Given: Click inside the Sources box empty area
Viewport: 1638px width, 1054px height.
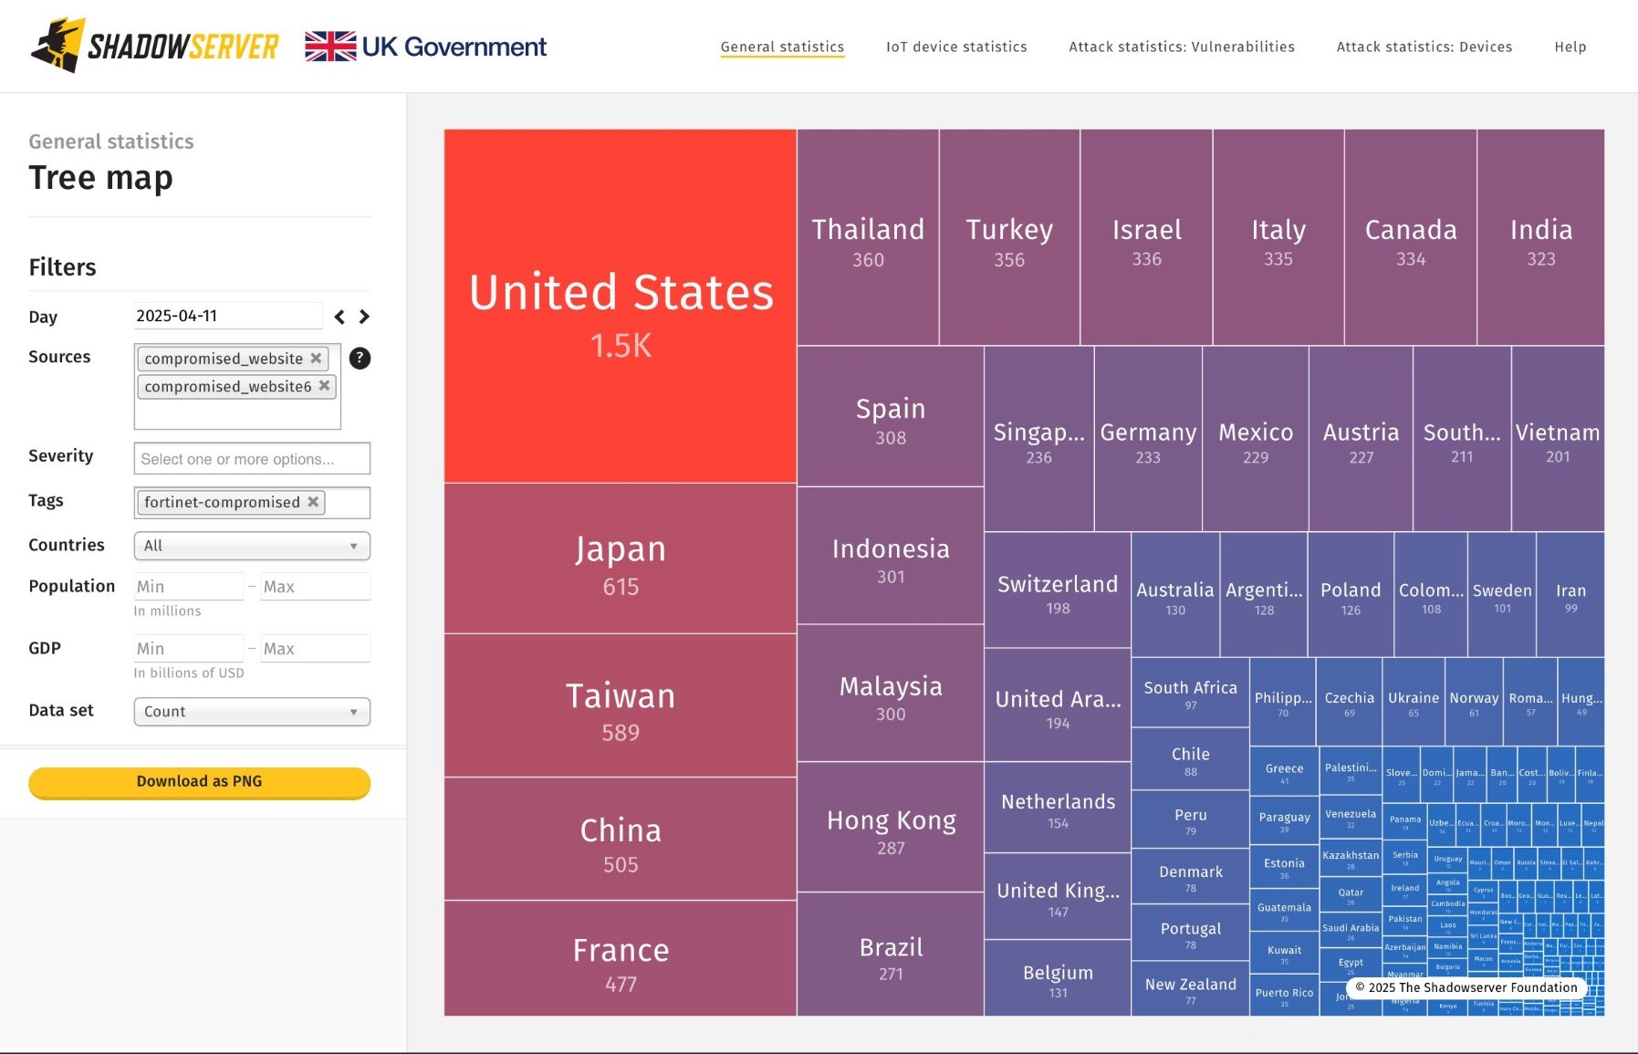Looking at the screenshot, I should coord(237,414).
